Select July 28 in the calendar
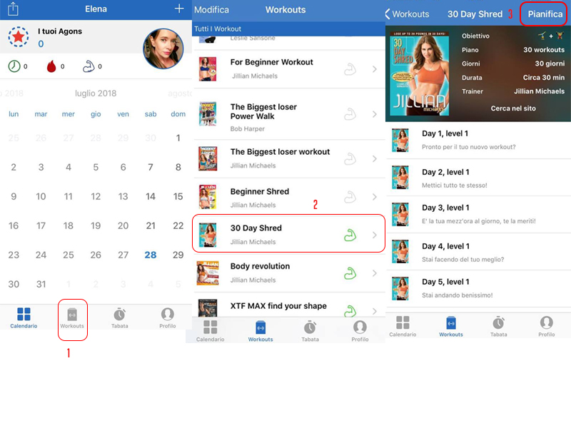The width and height of the screenshot is (571, 428). [151, 255]
